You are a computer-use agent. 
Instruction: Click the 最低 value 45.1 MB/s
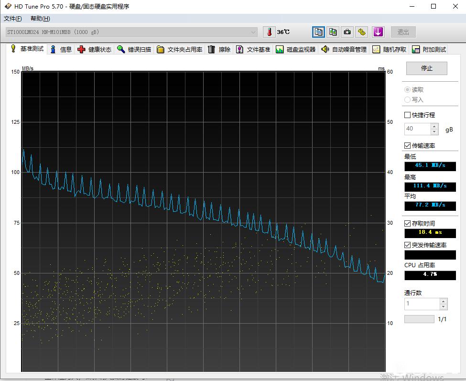[x=430, y=165]
